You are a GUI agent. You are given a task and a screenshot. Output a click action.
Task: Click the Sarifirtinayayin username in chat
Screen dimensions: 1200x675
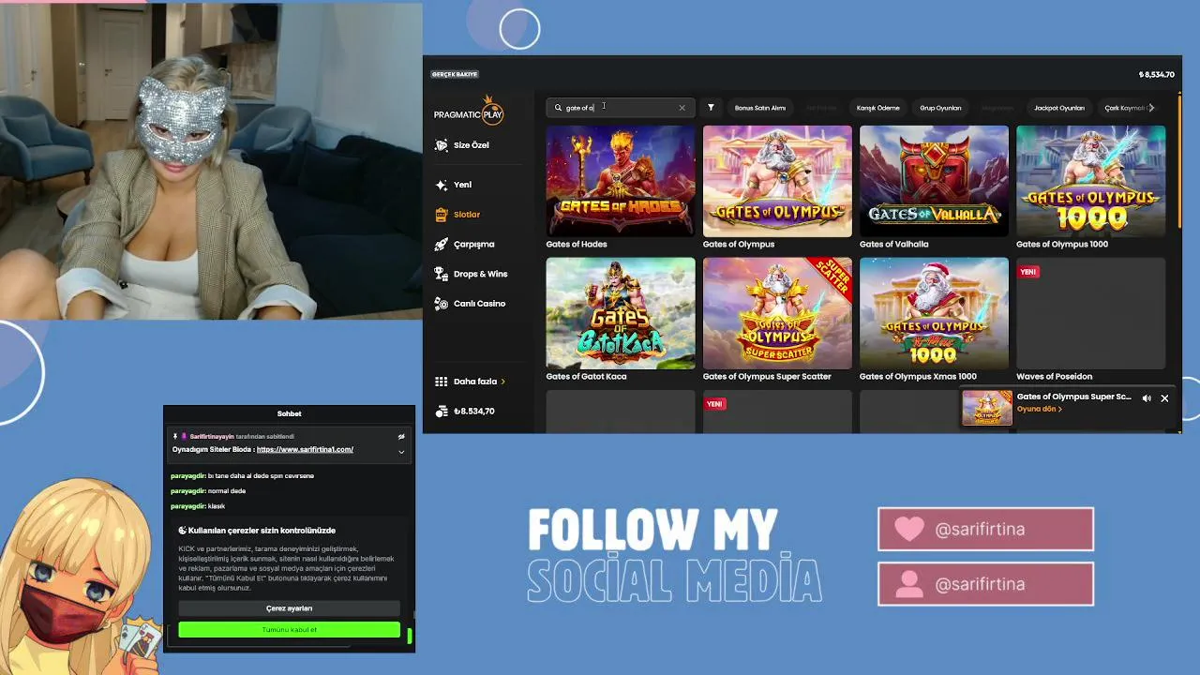click(212, 437)
